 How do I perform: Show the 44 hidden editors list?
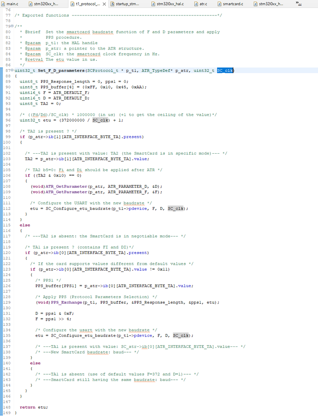[x=298, y=3]
